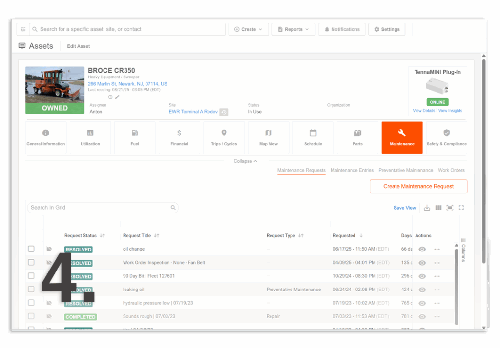Click Save View link
Viewport: 500px width, 348px height.
tap(405, 208)
